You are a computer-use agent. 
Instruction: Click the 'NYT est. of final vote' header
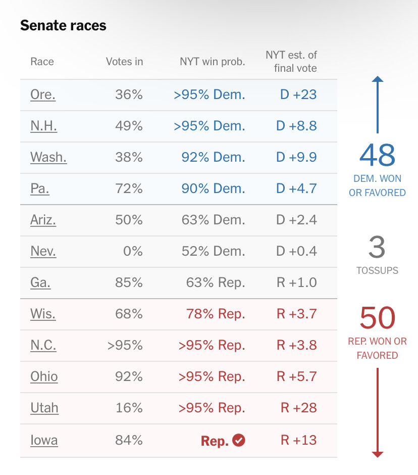[x=291, y=61]
